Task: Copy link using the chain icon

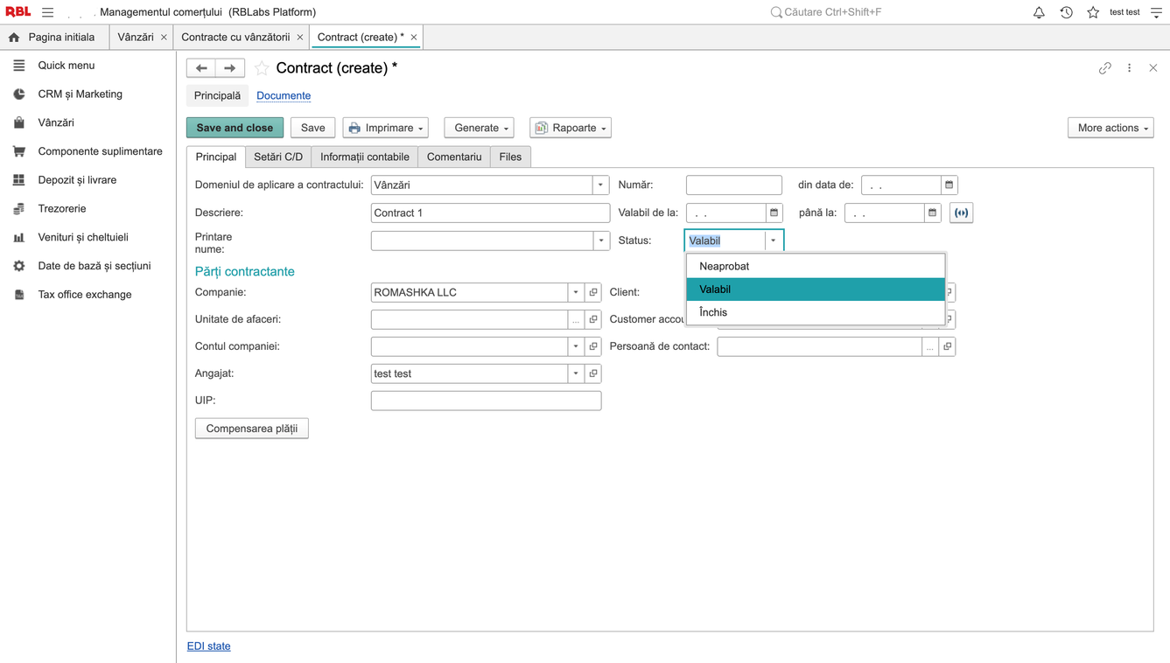Action: point(1105,68)
